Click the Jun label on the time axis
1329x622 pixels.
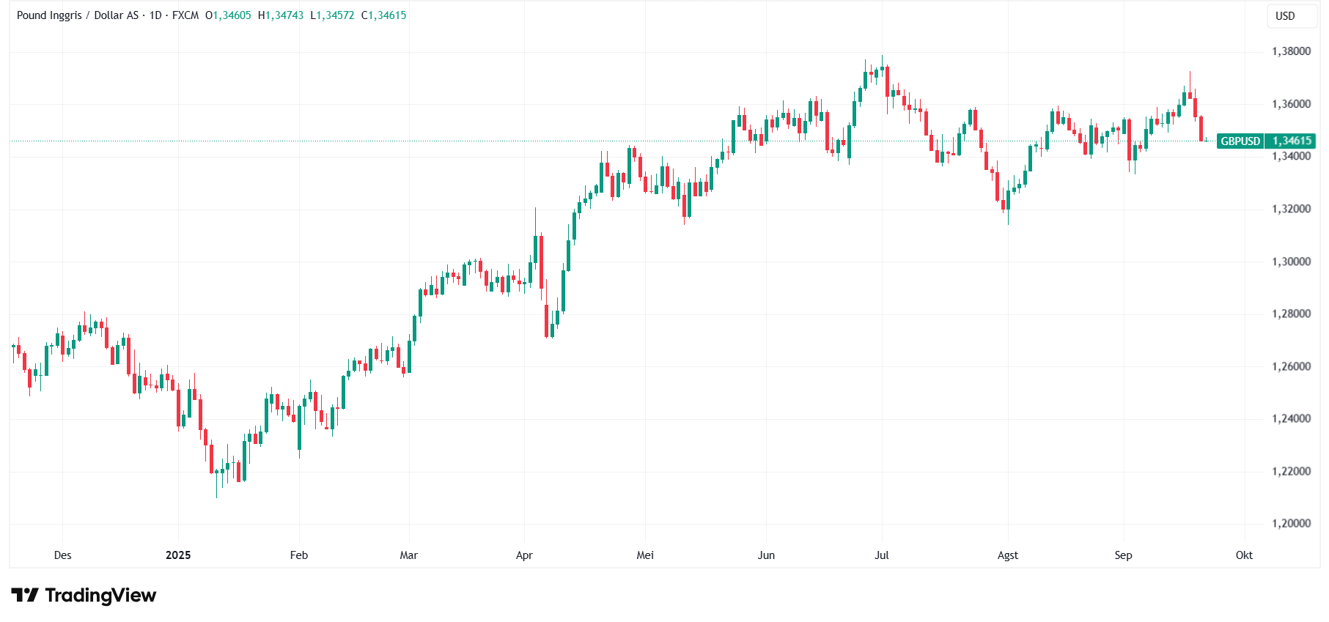766,555
